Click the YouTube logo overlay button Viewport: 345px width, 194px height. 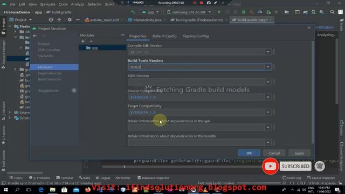tap(271, 166)
